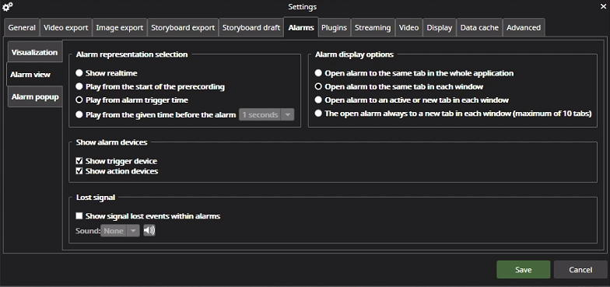Open the Alarm popup side tab
Viewport: 610px width, 287px height.
pos(34,96)
